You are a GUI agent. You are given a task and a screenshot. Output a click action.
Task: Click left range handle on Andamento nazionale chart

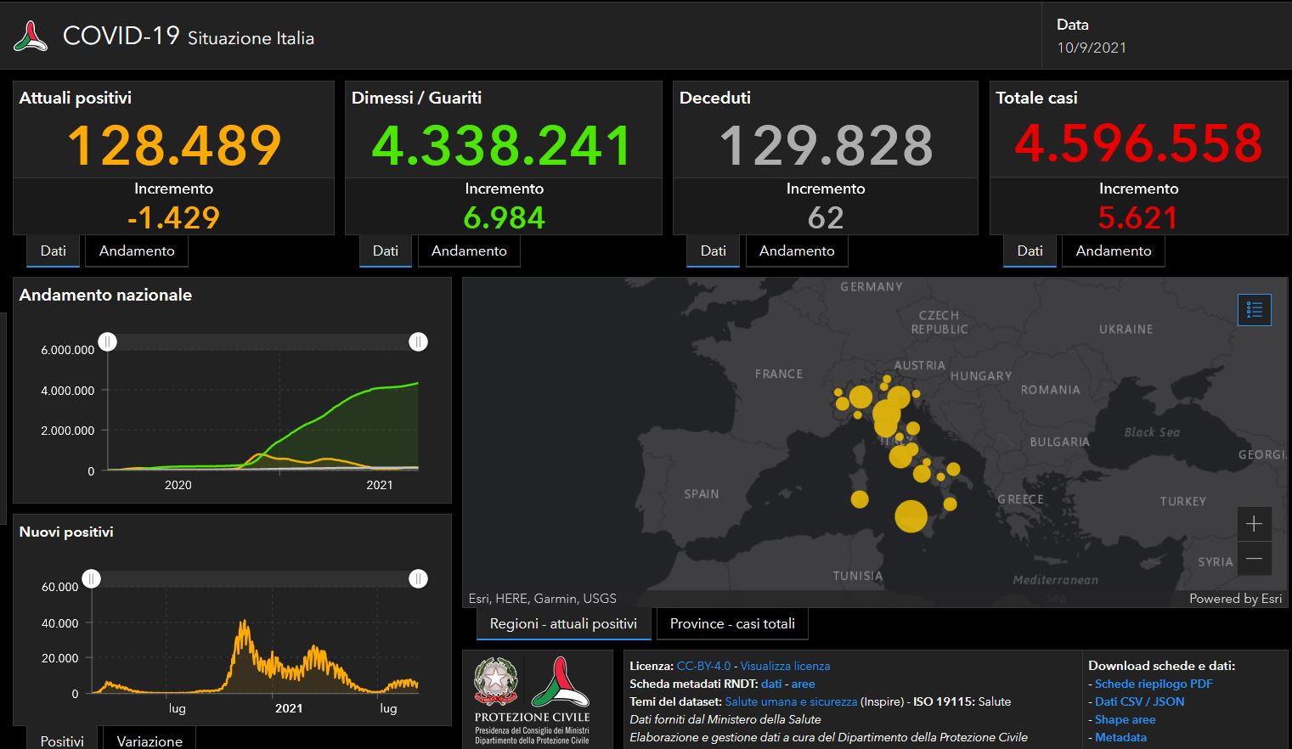click(x=107, y=342)
